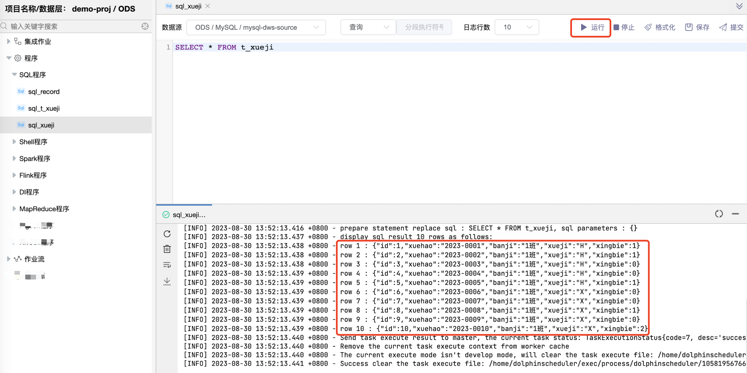Clear the log using the trash icon
Image resolution: width=747 pixels, height=373 pixels.
click(167, 249)
